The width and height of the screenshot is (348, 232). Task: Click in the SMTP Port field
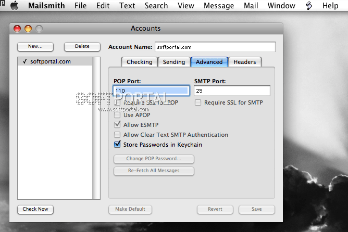[x=232, y=91]
